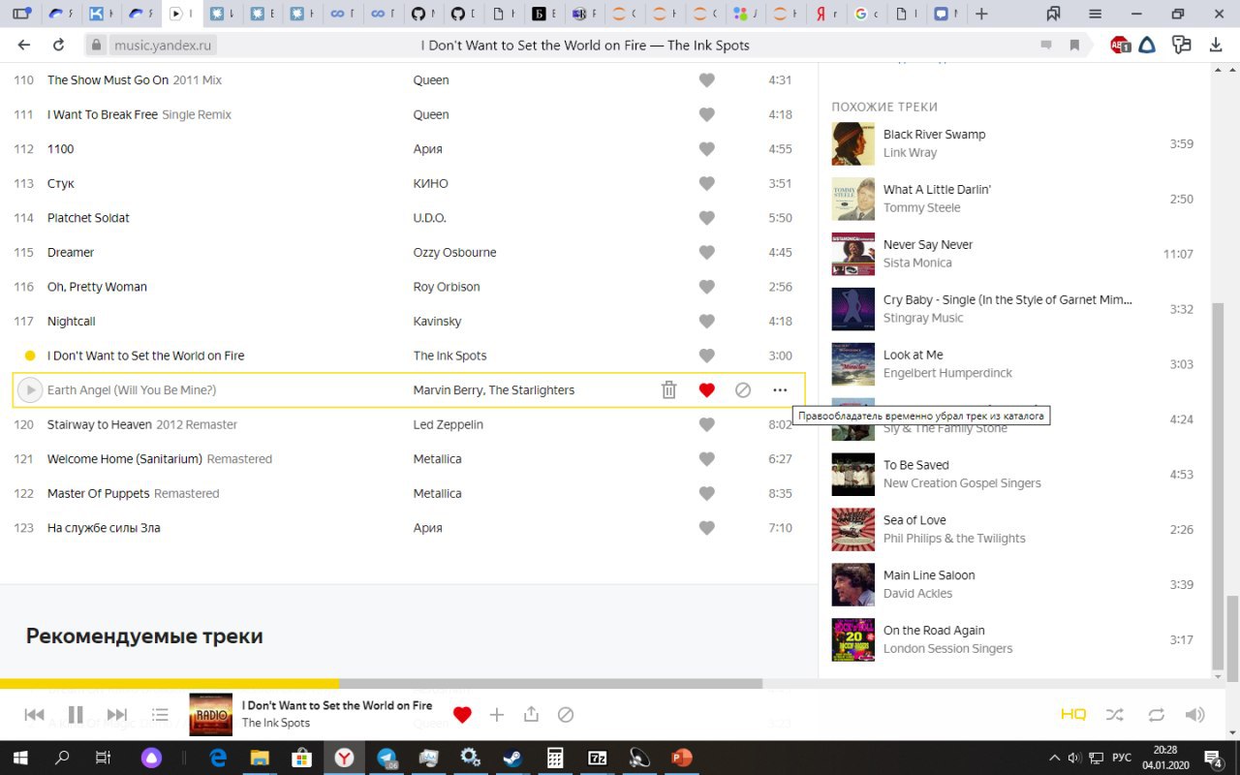This screenshot has width=1240, height=775.
Task: Like the track 1100 by Ария
Action: point(706,149)
